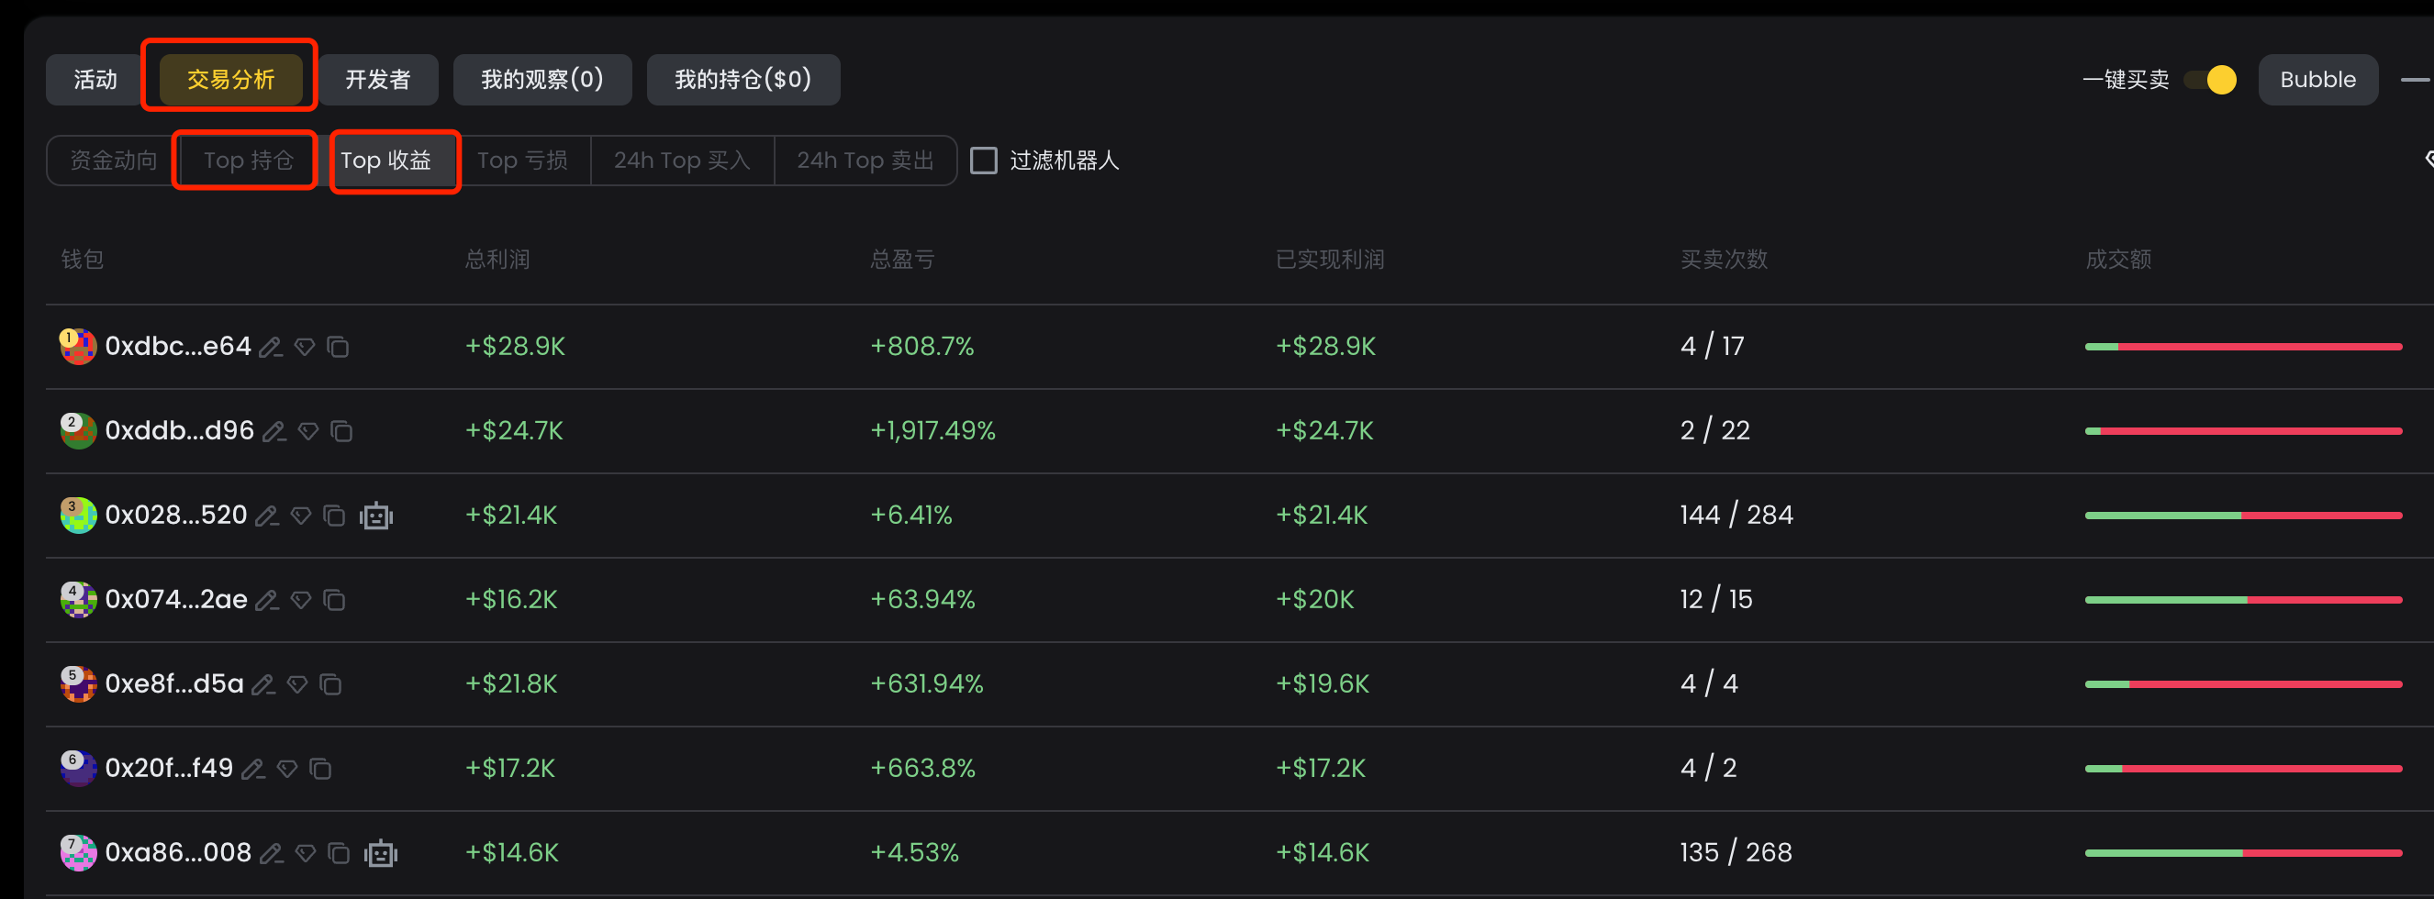Copy the 0xe8f...d5a wallet address
The height and width of the screenshot is (899, 2434).
pos(330,683)
